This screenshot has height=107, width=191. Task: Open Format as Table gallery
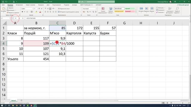(111, 10)
